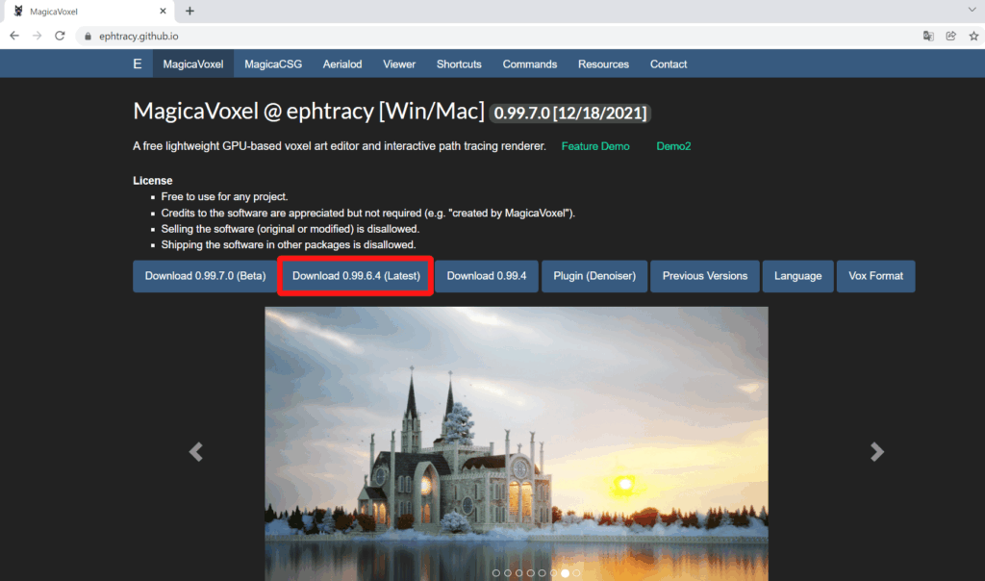Click the Download 0.99.4 button
The width and height of the screenshot is (985, 581).
(x=487, y=276)
